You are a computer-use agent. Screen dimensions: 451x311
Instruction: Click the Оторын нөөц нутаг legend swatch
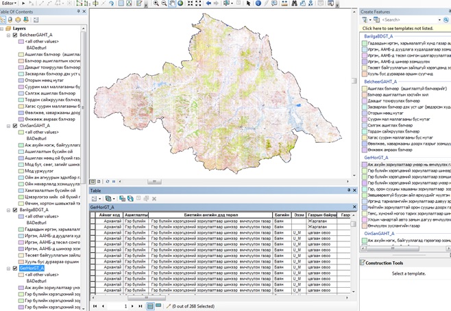[21, 81]
